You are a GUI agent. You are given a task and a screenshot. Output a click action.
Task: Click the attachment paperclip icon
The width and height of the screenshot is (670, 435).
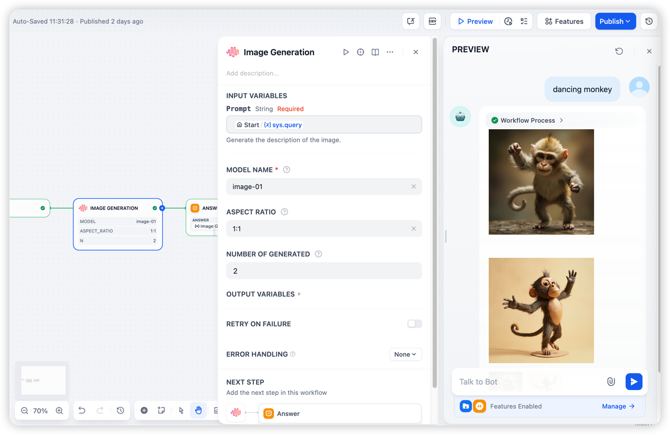pos(610,381)
